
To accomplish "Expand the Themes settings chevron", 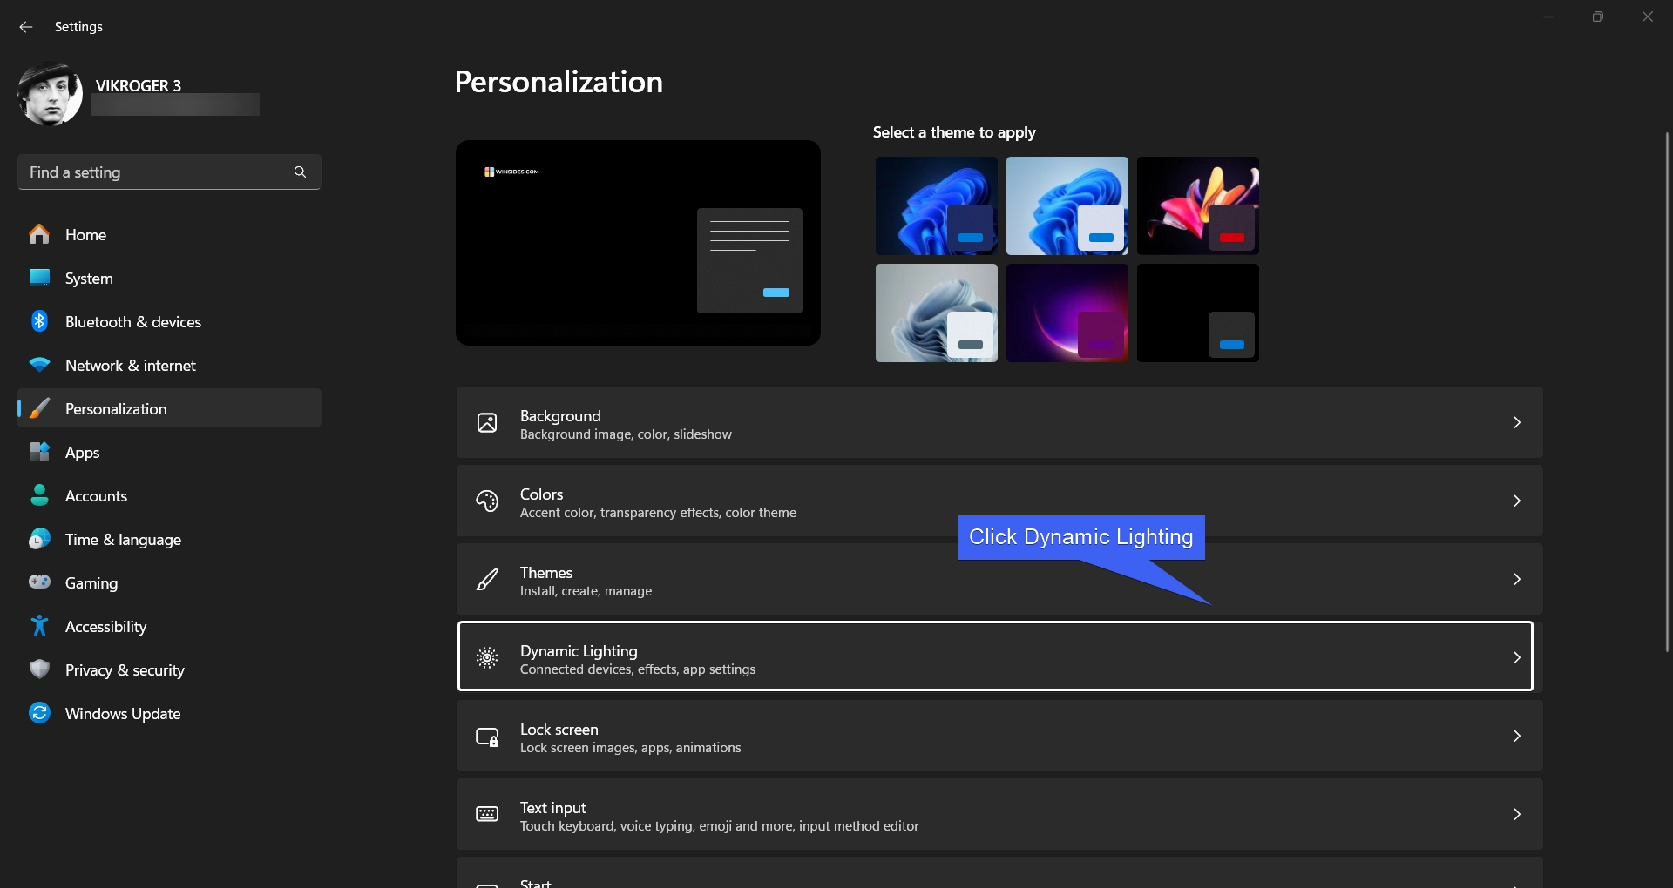I will click(1517, 579).
